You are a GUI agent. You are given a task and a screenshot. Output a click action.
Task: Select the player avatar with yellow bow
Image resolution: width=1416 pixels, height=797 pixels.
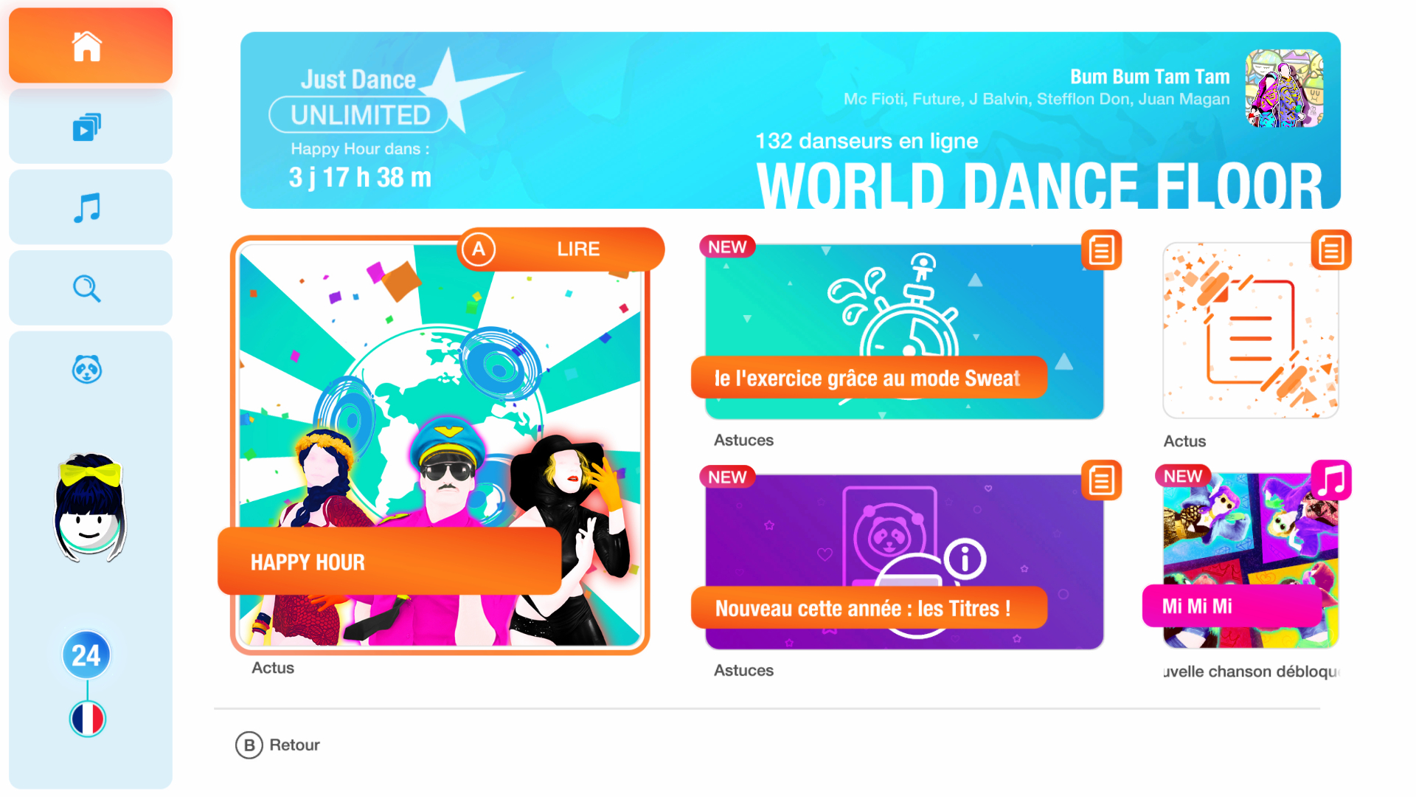click(x=90, y=508)
